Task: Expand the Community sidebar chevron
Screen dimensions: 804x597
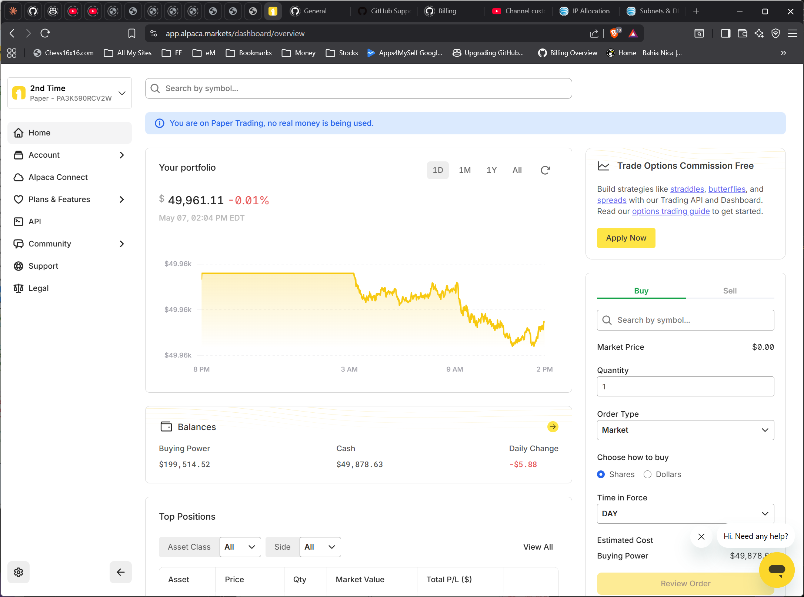Action: pos(121,244)
